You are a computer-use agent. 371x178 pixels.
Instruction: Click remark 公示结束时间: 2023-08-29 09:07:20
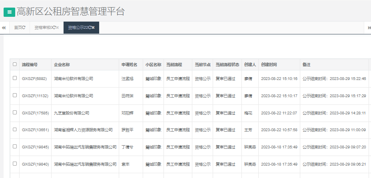point(334,147)
